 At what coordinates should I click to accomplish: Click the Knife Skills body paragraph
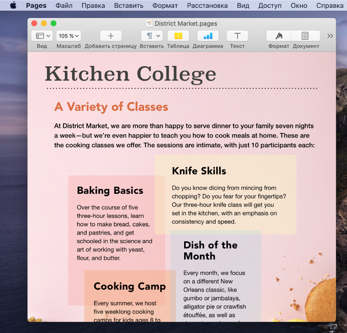(229, 205)
